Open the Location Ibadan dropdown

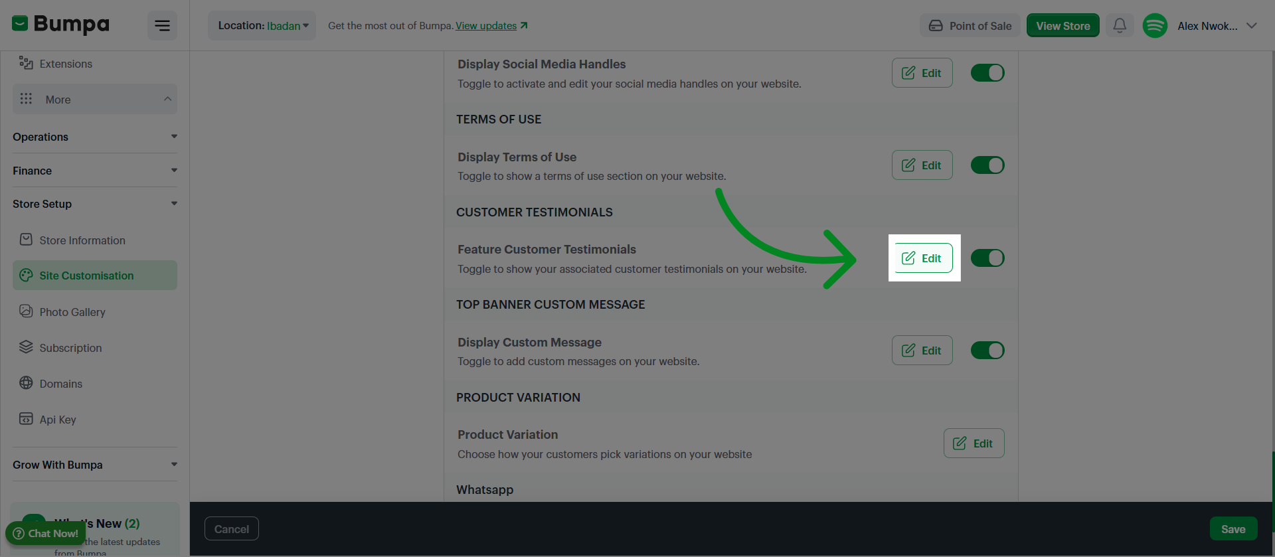click(262, 26)
